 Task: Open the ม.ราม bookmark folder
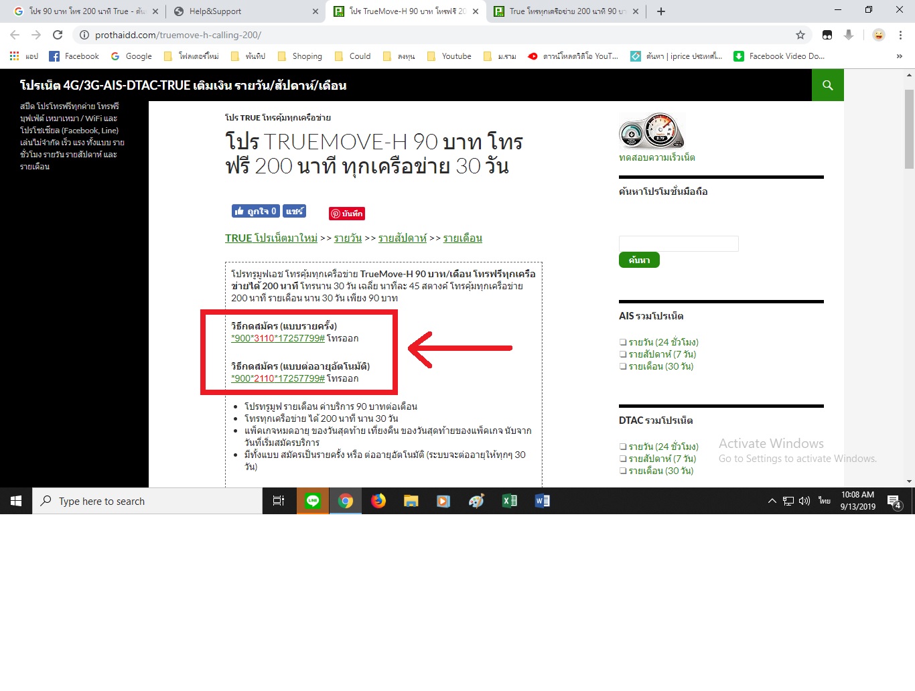click(x=500, y=56)
